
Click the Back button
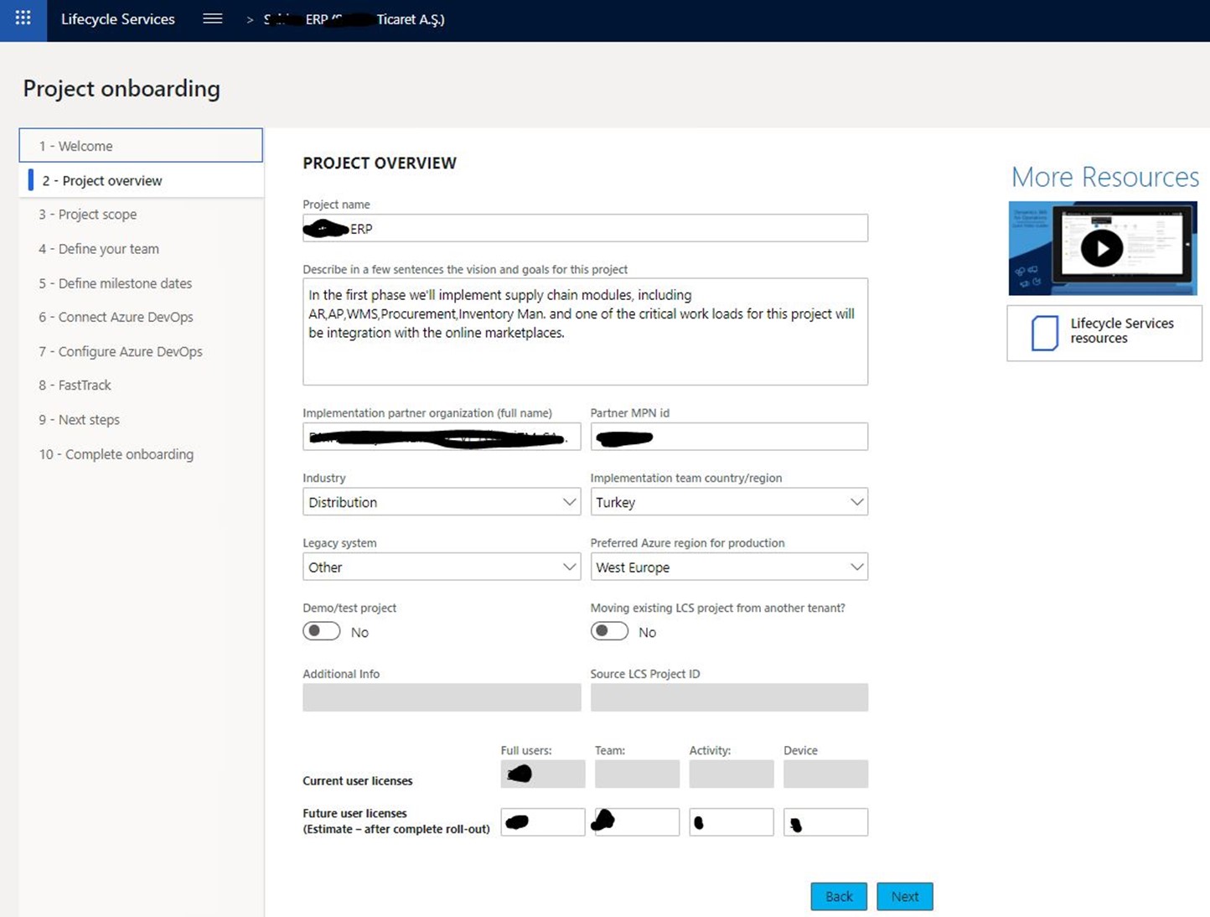(x=839, y=896)
